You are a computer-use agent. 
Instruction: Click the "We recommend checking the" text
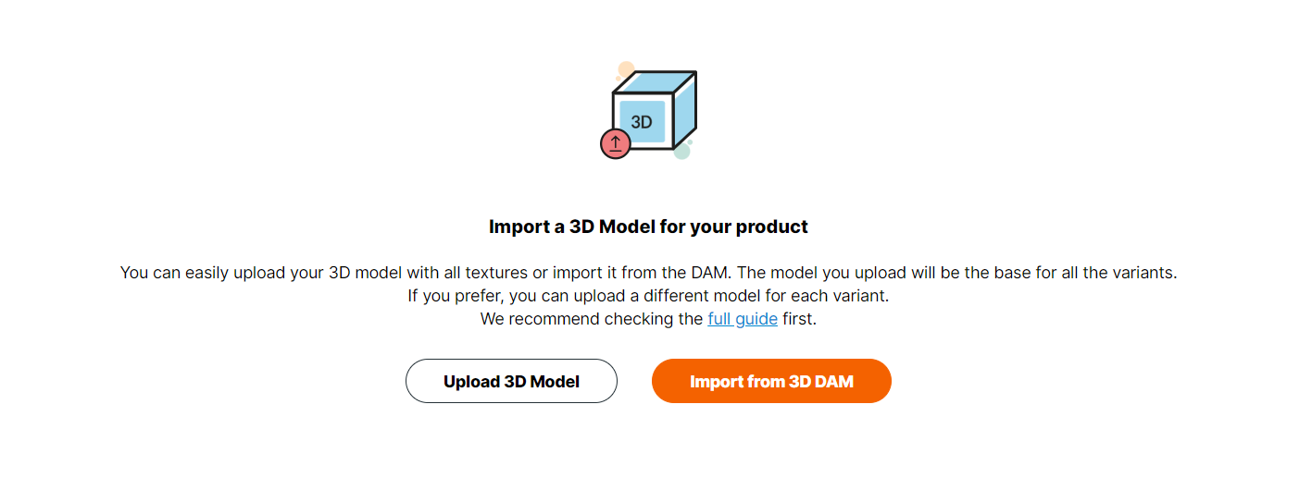(x=592, y=319)
